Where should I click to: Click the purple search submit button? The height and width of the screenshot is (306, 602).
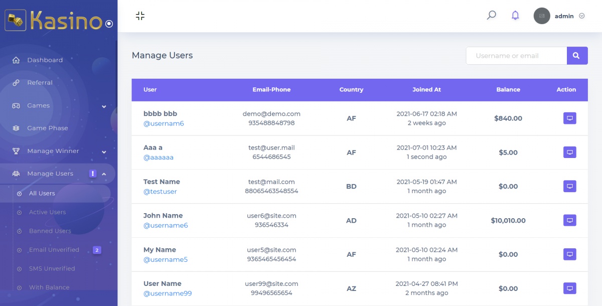click(577, 56)
